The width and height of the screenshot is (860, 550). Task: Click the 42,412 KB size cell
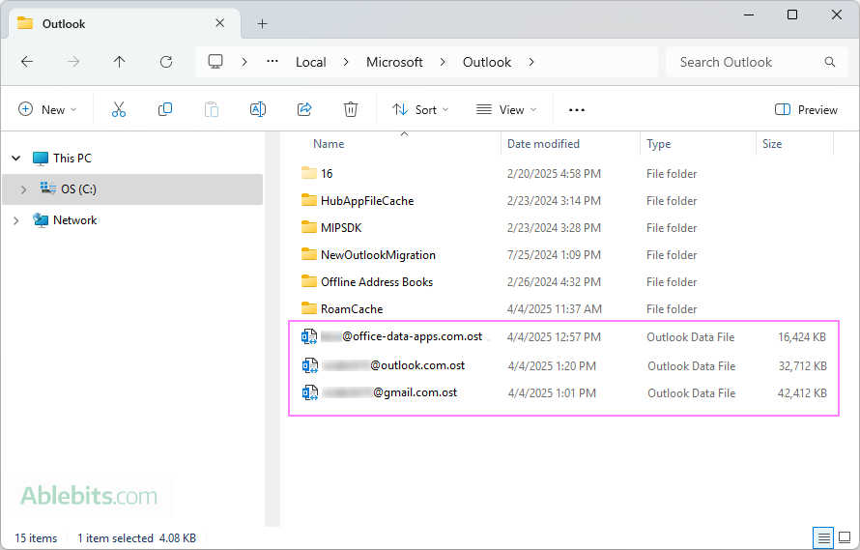tap(802, 393)
